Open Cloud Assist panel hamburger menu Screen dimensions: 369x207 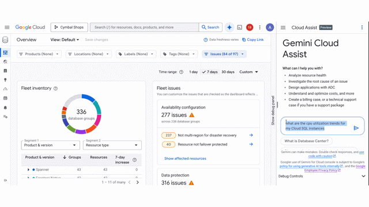[x=283, y=28]
